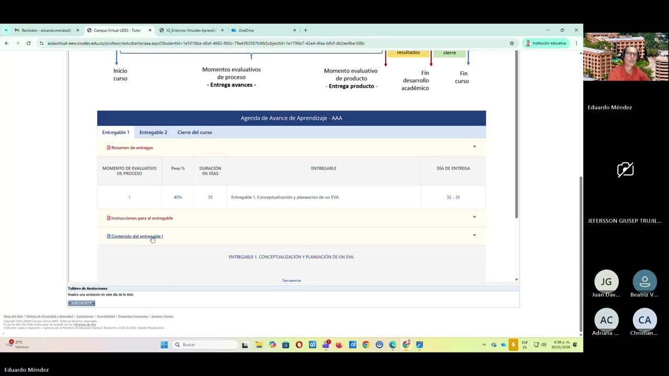Select the Cierre del curso tab
Screen dimensions: 669x376
194,132
